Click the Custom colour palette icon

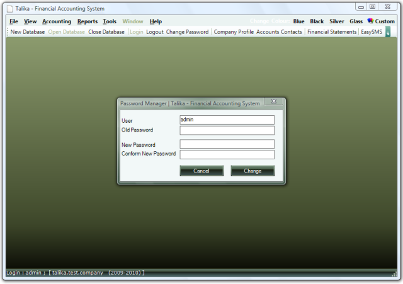coord(370,21)
